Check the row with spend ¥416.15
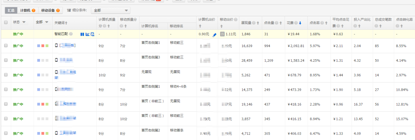Image resolution: width=415 pixels, height=140 pixels. [x=6, y=119]
